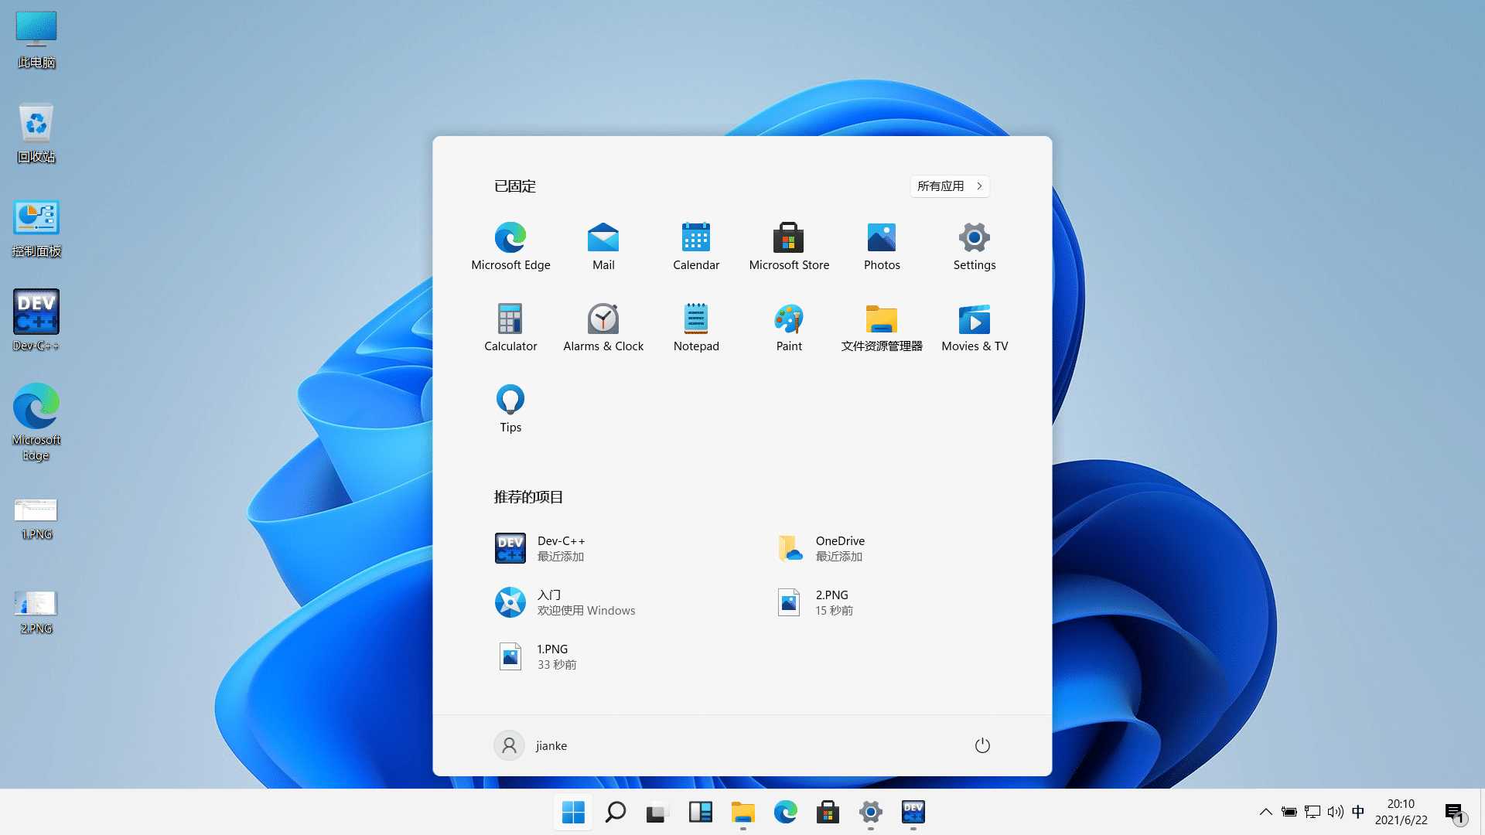Open Edge from the taskbar

pyautogui.click(x=786, y=812)
